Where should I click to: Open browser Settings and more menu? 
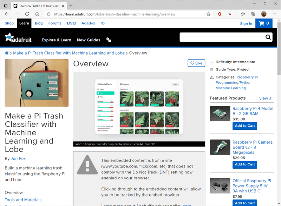click(x=274, y=14)
